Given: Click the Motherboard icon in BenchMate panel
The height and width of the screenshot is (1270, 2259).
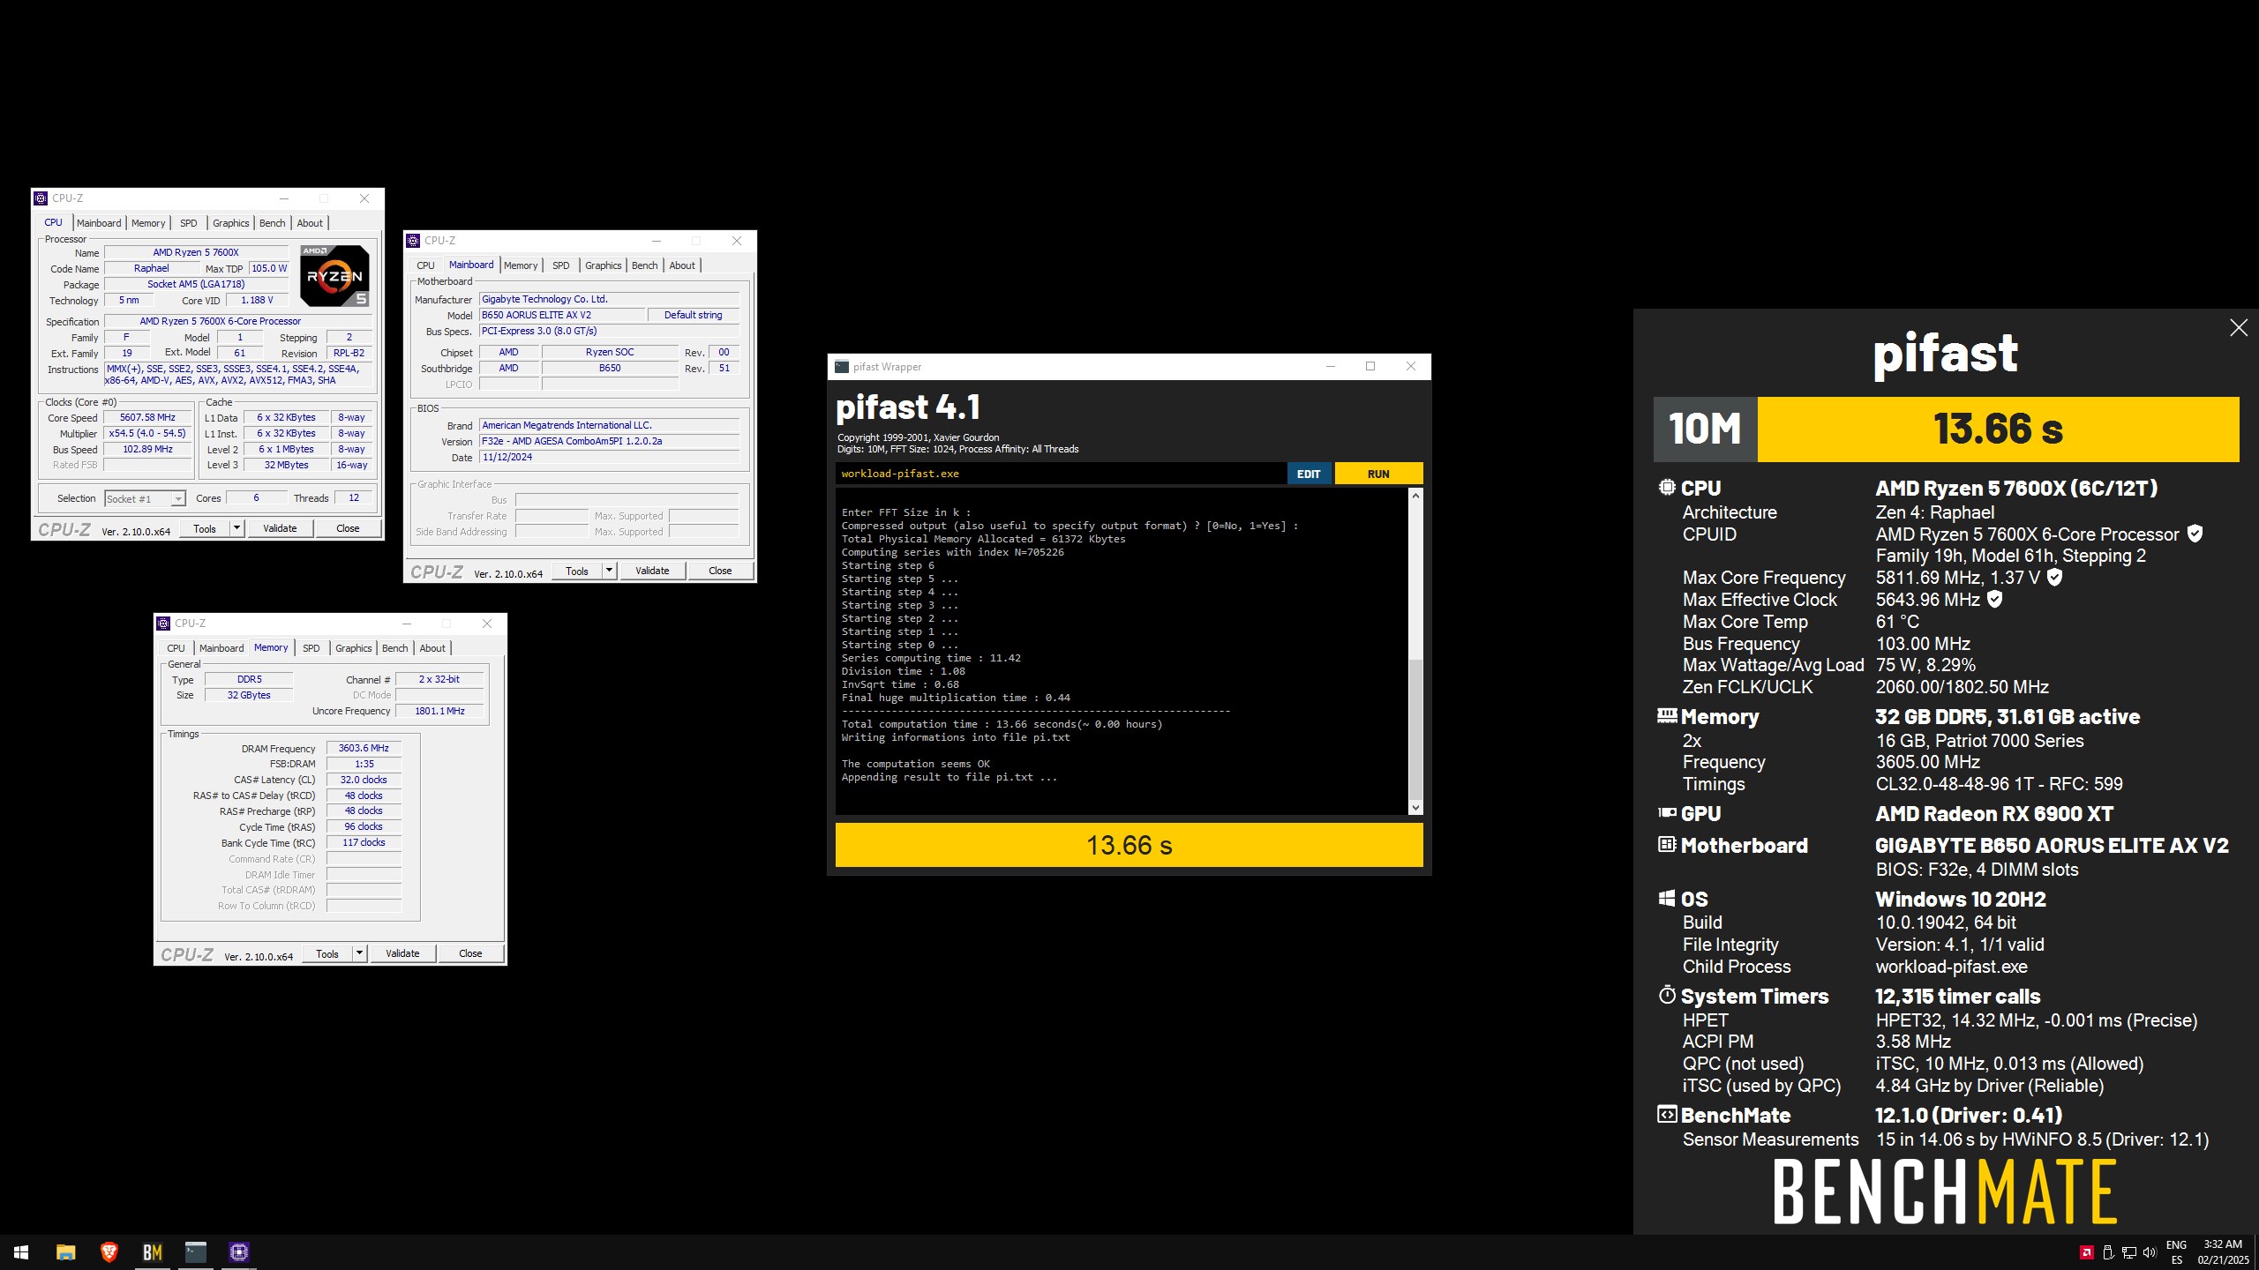Looking at the screenshot, I should point(1666,844).
